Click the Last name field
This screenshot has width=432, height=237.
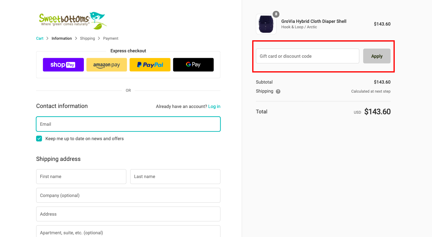(175, 177)
